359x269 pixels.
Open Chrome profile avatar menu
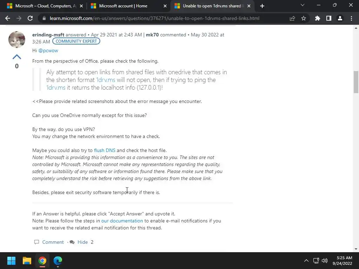click(340, 18)
